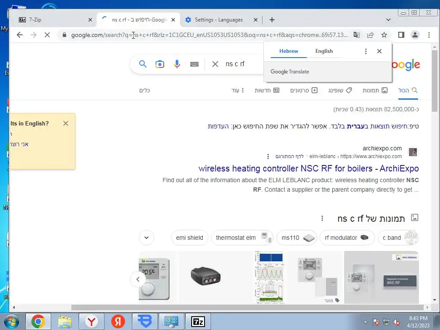Open the עוד (more) search menu
This screenshot has height=330, width=440.
(238, 90)
